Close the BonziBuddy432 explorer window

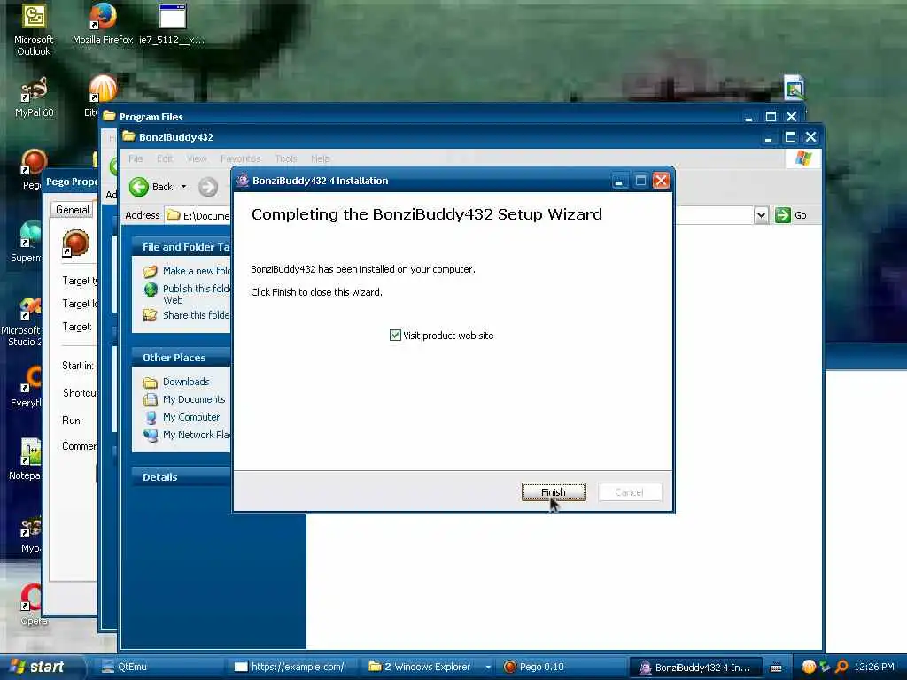(810, 137)
